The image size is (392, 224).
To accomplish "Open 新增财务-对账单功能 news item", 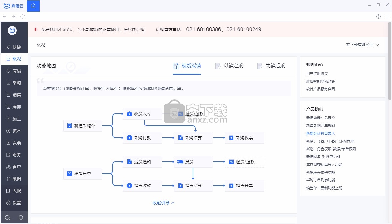I will [x=323, y=157].
